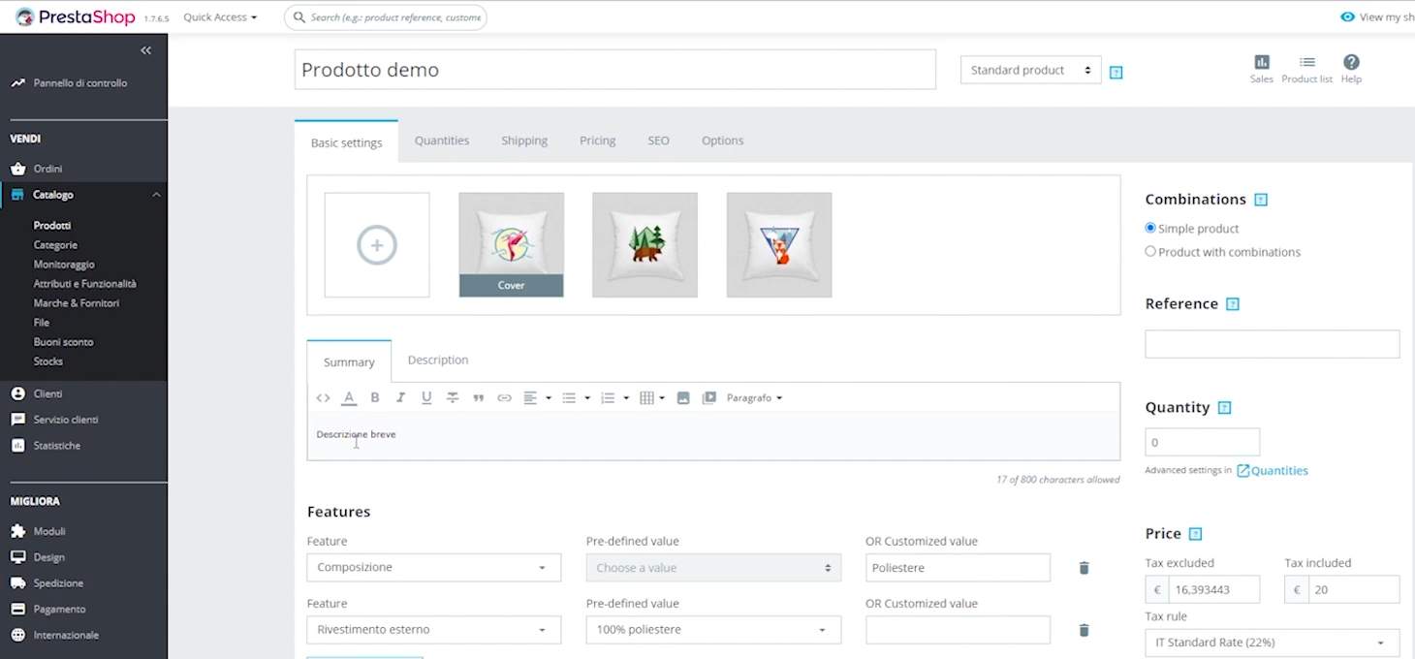
Task: Click the insert image icon in editor
Action: point(683,398)
